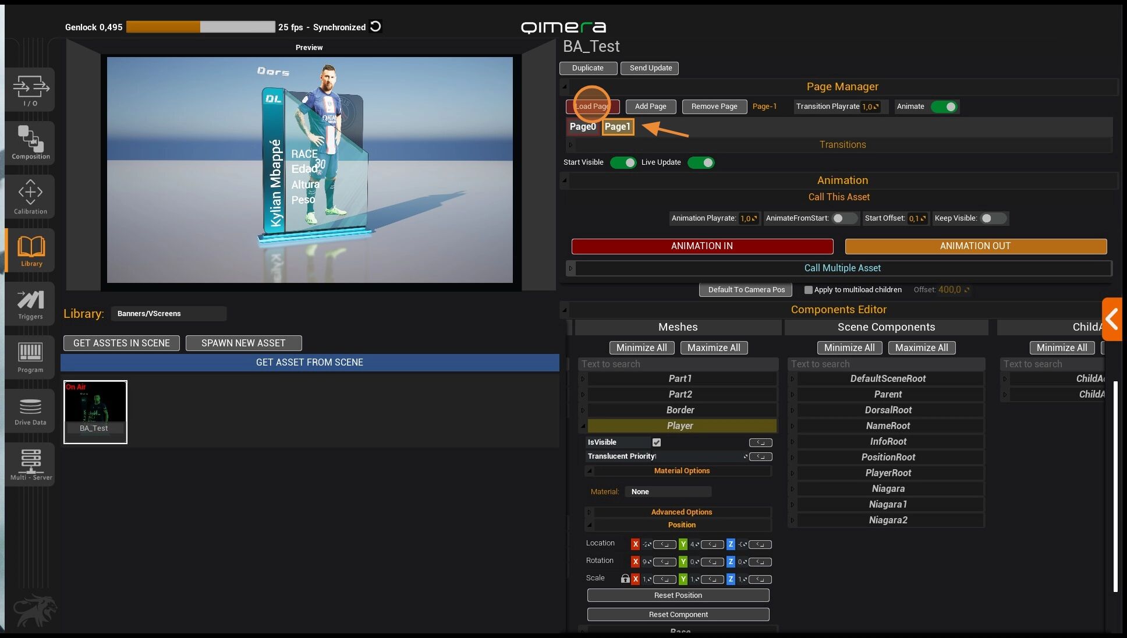Select the BA_Test asset thumbnail
The width and height of the screenshot is (1127, 638).
pos(95,412)
